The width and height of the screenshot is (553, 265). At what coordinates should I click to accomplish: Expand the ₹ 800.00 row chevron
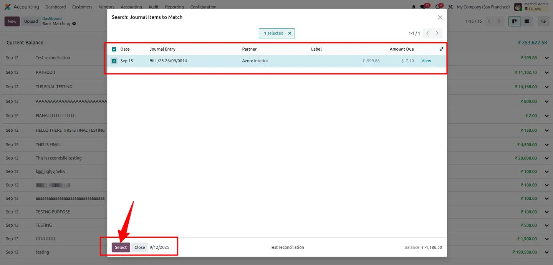546,101
